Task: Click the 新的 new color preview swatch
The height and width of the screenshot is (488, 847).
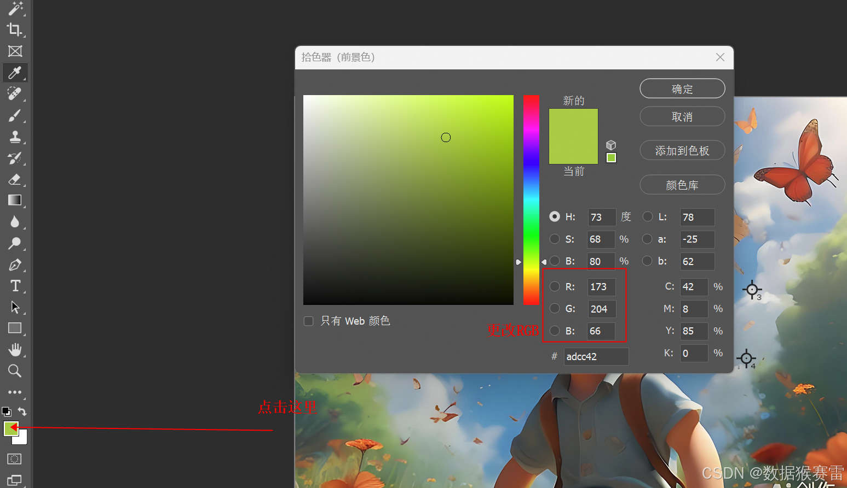Action: 573,122
